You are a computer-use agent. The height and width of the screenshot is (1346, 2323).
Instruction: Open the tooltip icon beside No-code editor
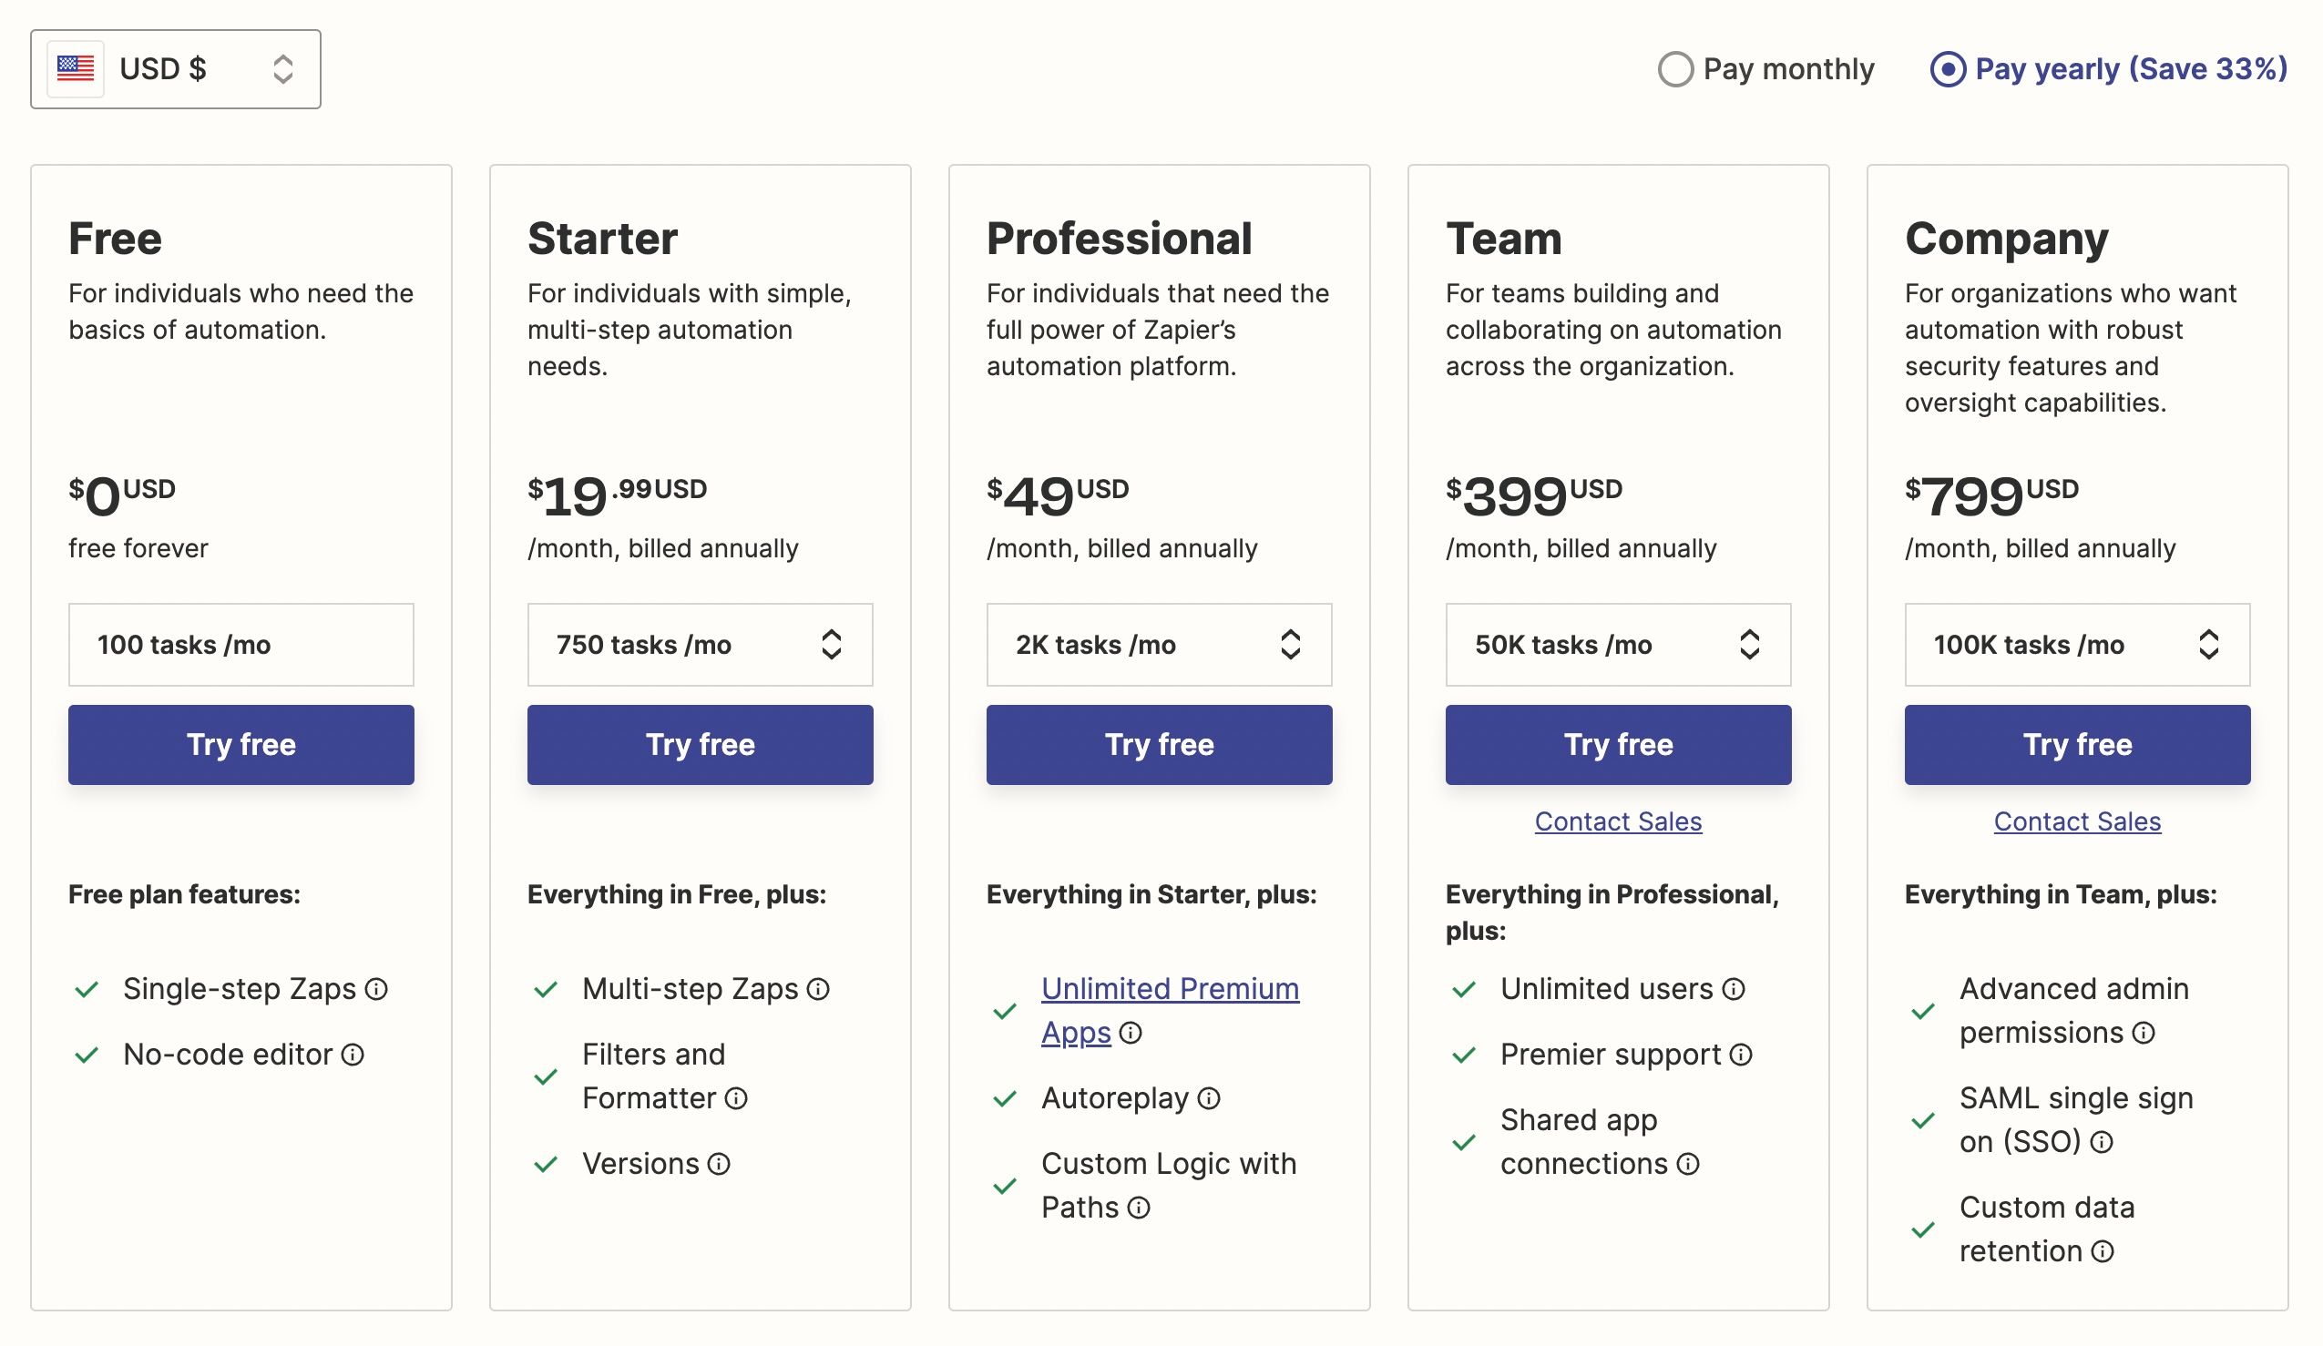pyautogui.click(x=353, y=1055)
